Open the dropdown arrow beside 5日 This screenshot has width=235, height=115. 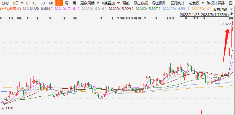22,3
